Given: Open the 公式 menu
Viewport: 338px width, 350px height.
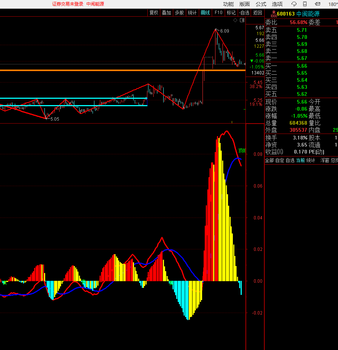Looking at the screenshot, I should point(261,4).
